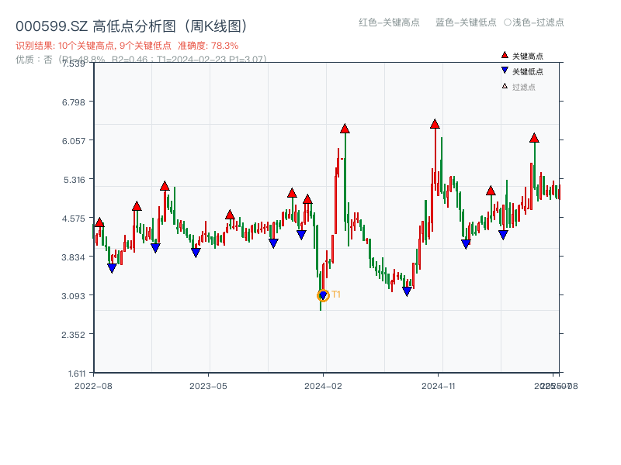621x465 pixels.
Task: Select the right red triangle of the late-2023 pair
Action: [307, 199]
